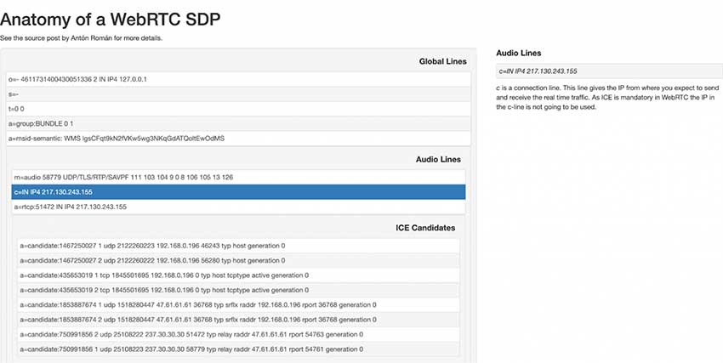Click tcp candidate 435653019 component 1

(238, 275)
